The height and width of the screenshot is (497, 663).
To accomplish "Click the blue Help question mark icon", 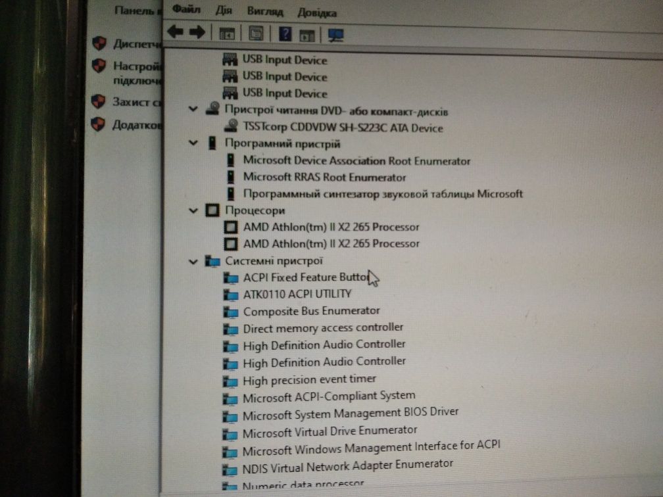I will pyautogui.click(x=285, y=34).
